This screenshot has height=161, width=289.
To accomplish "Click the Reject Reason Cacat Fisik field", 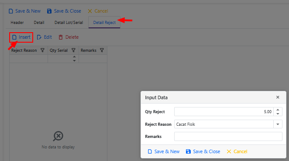I will pyautogui.click(x=224, y=124).
